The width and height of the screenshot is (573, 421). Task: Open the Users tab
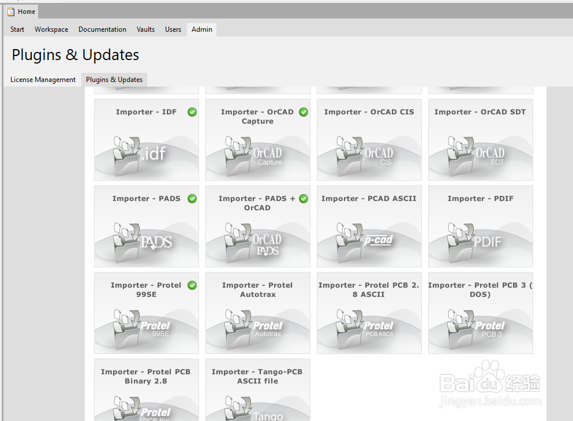point(173,29)
